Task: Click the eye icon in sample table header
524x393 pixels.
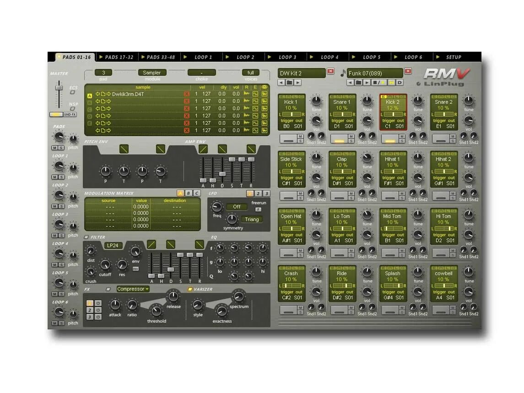Action: tap(265, 87)
